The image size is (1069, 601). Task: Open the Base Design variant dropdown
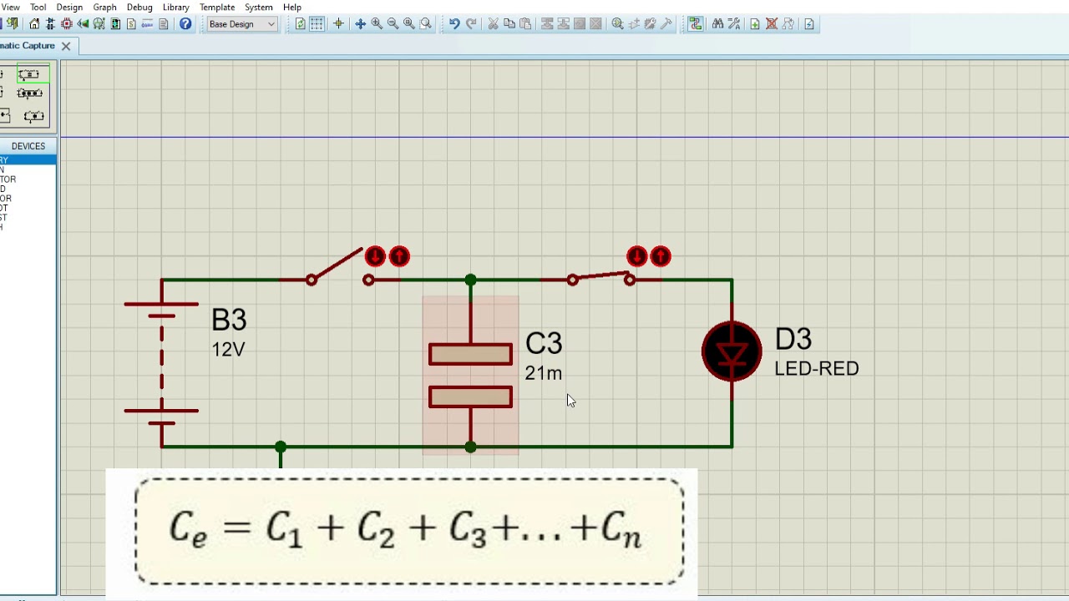coord(242,24)
